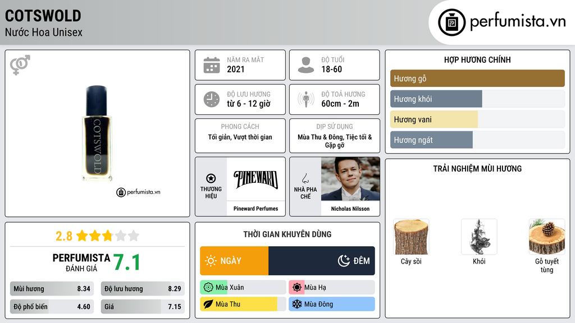Select the Gỗ tuyết tùng cedar note image

[x=547, y=237]
